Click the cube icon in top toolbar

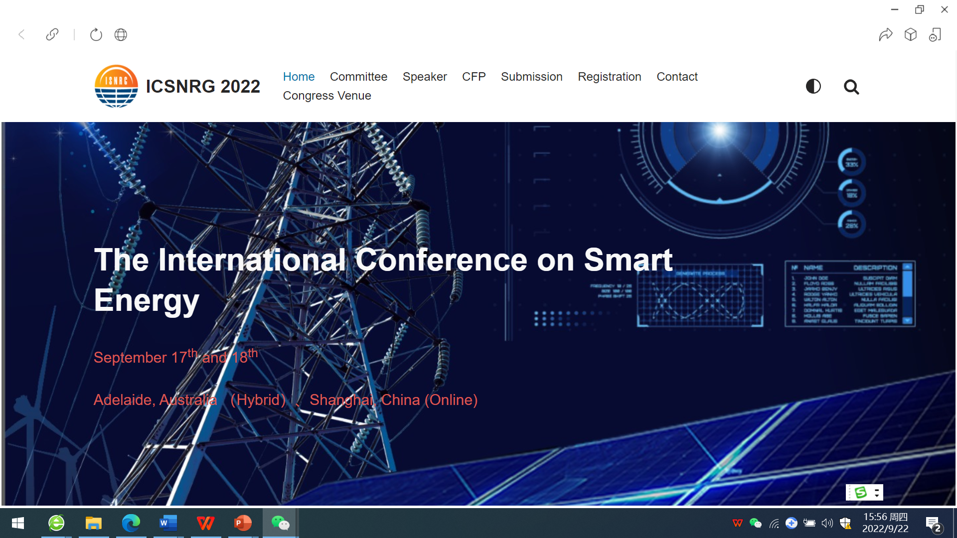911,34
